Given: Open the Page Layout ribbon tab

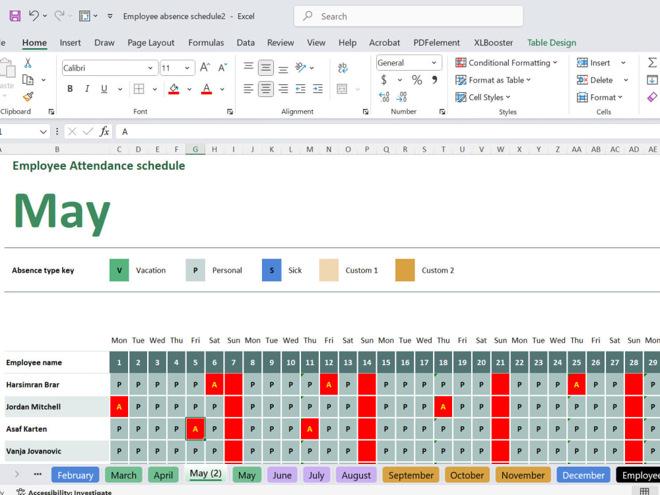Looking at the screenshot, I should [x=150, y=42].
